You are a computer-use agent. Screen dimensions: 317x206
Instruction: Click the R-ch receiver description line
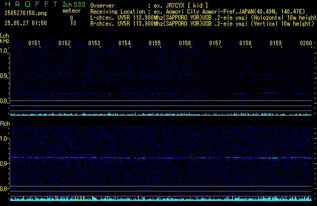[202, 24]
